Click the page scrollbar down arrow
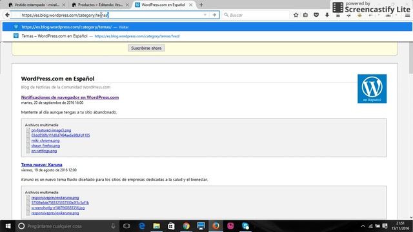Image resolution: width=413 pixels, height=232 pixels. 411,218
